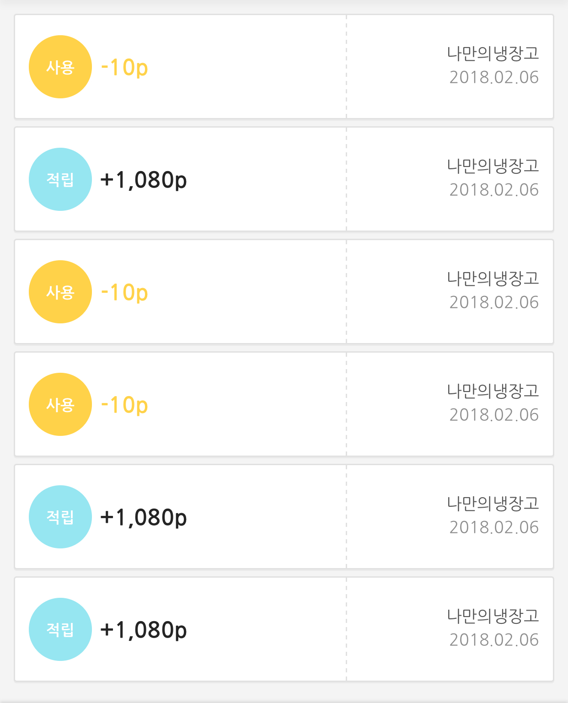Select the 사용 circle in the fourth entry
The width and height of the screenshot is (568, 703).
pyautogui.click(x=60, y=404)
